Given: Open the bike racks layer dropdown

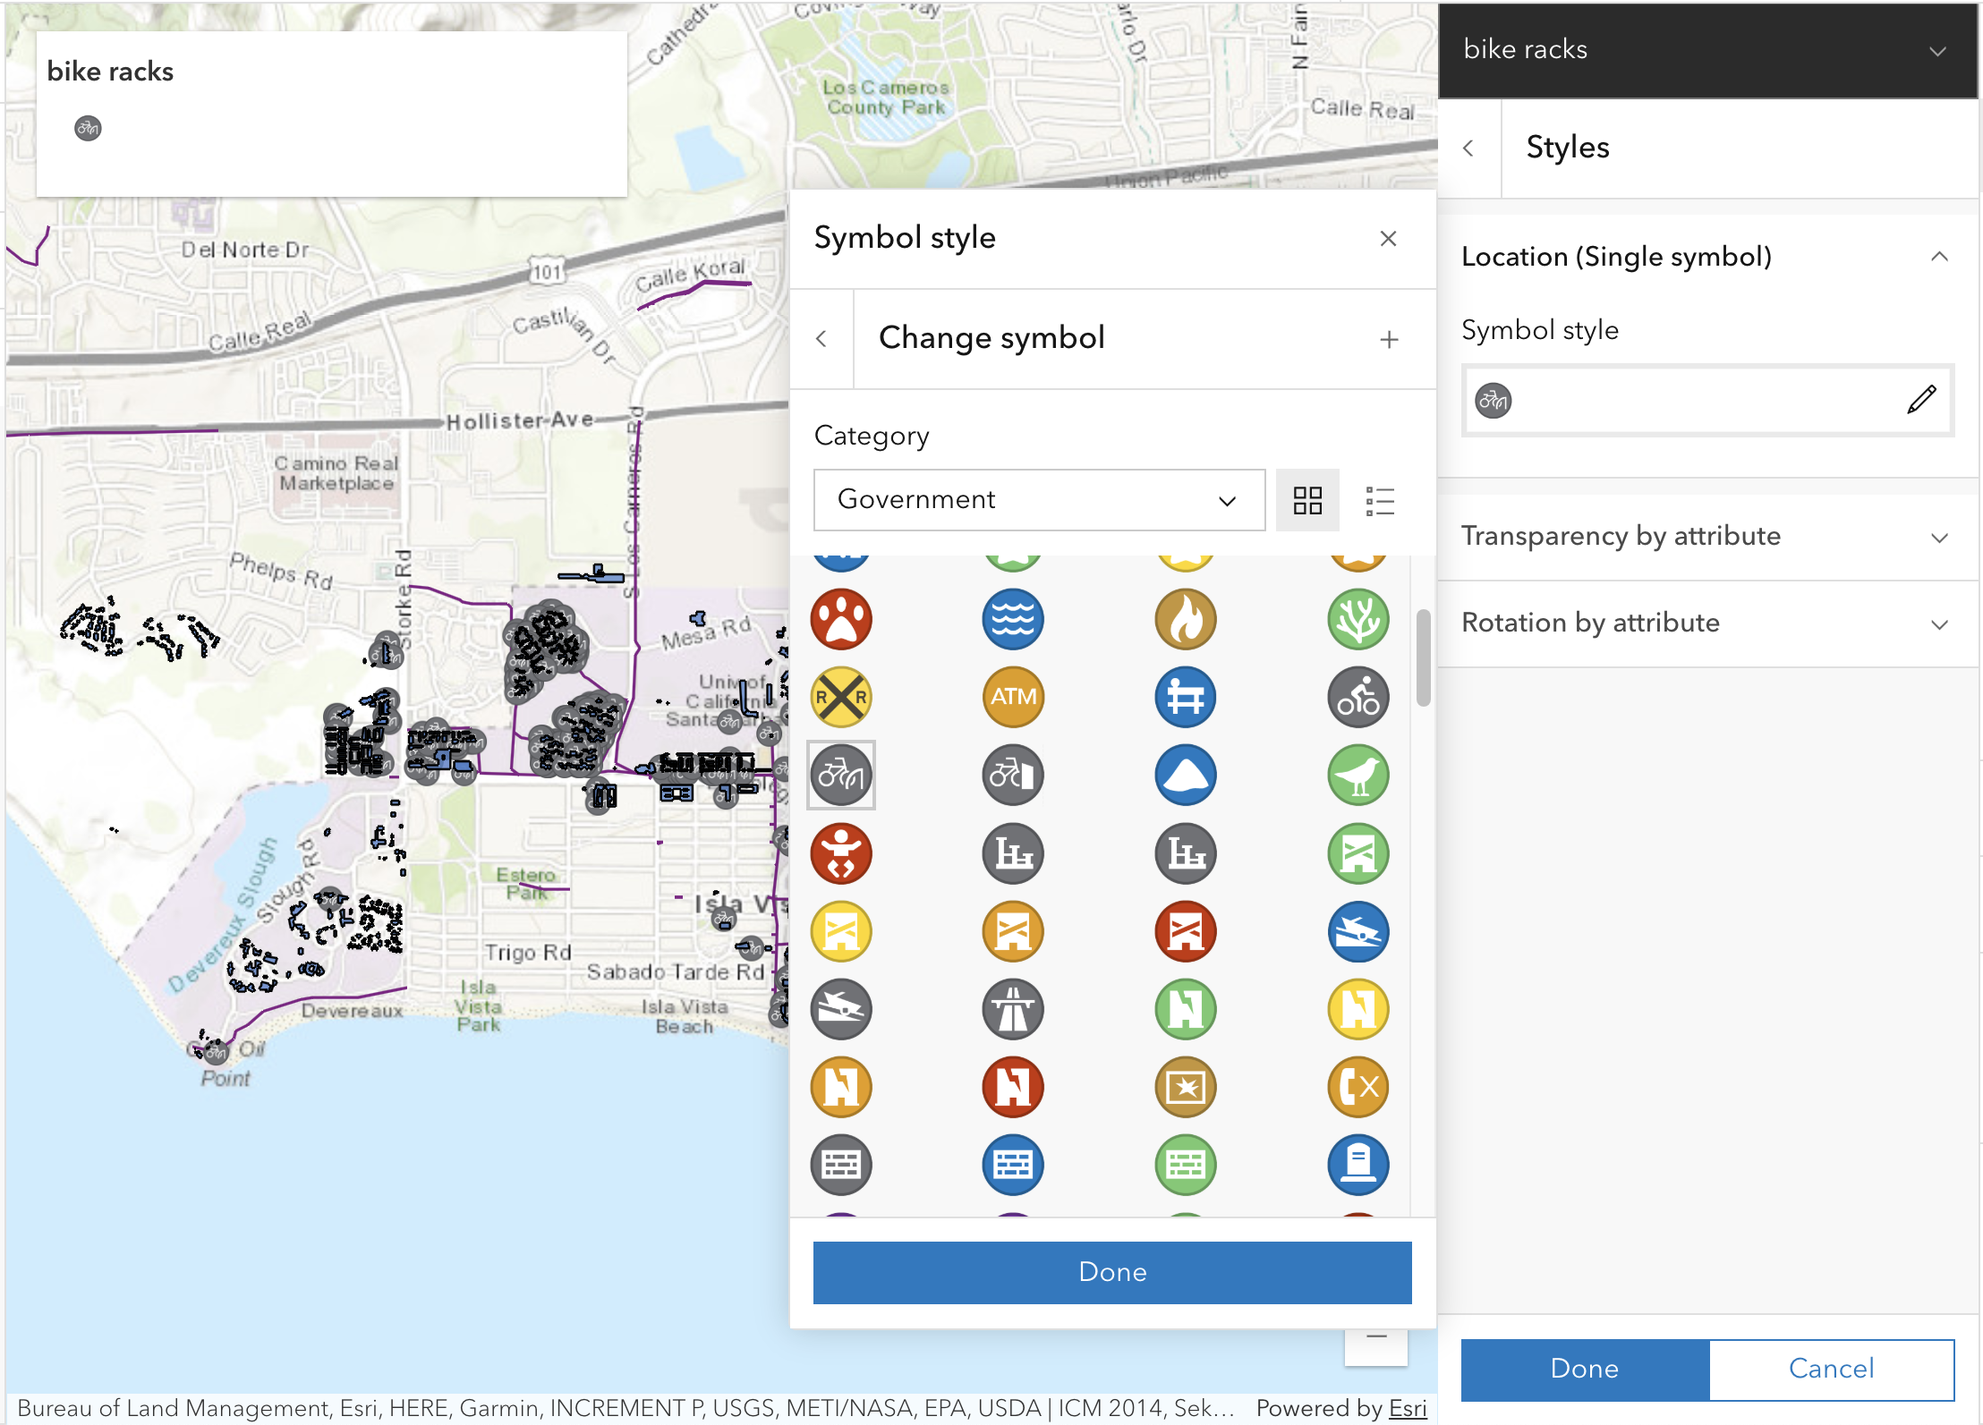Looking at the screenshot, I should [x=1936, y=50].
